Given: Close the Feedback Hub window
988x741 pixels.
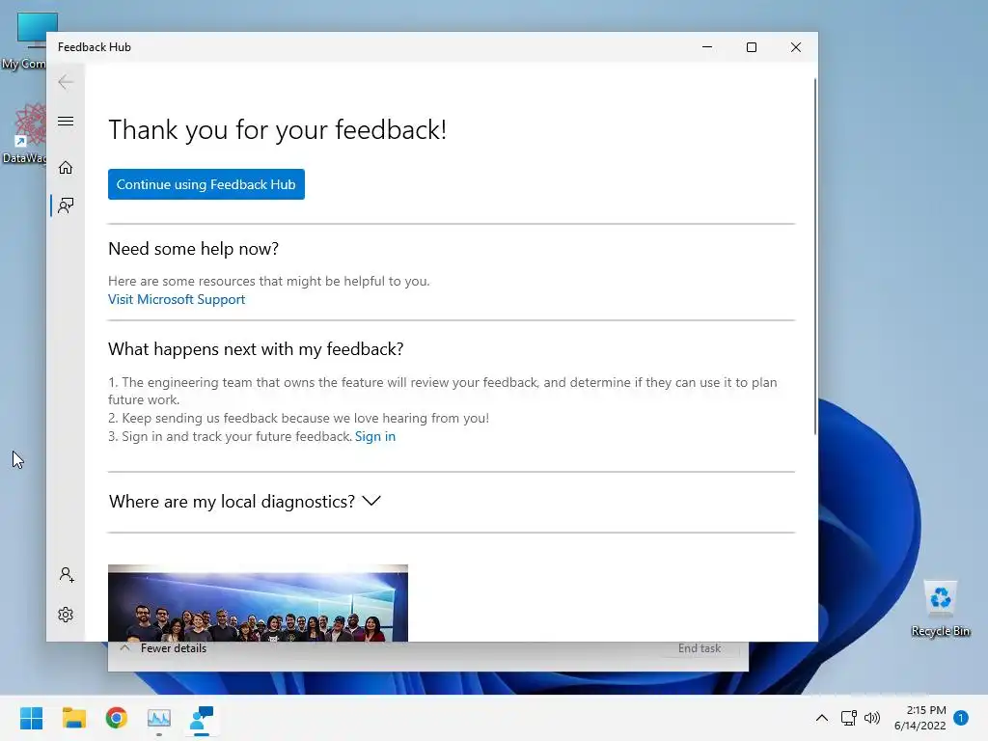Looking at the screenshot, I should [x=796, y=47].
